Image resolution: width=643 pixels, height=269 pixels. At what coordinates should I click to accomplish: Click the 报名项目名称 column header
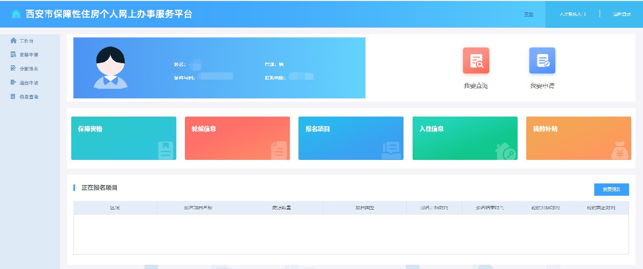point(198,207)
